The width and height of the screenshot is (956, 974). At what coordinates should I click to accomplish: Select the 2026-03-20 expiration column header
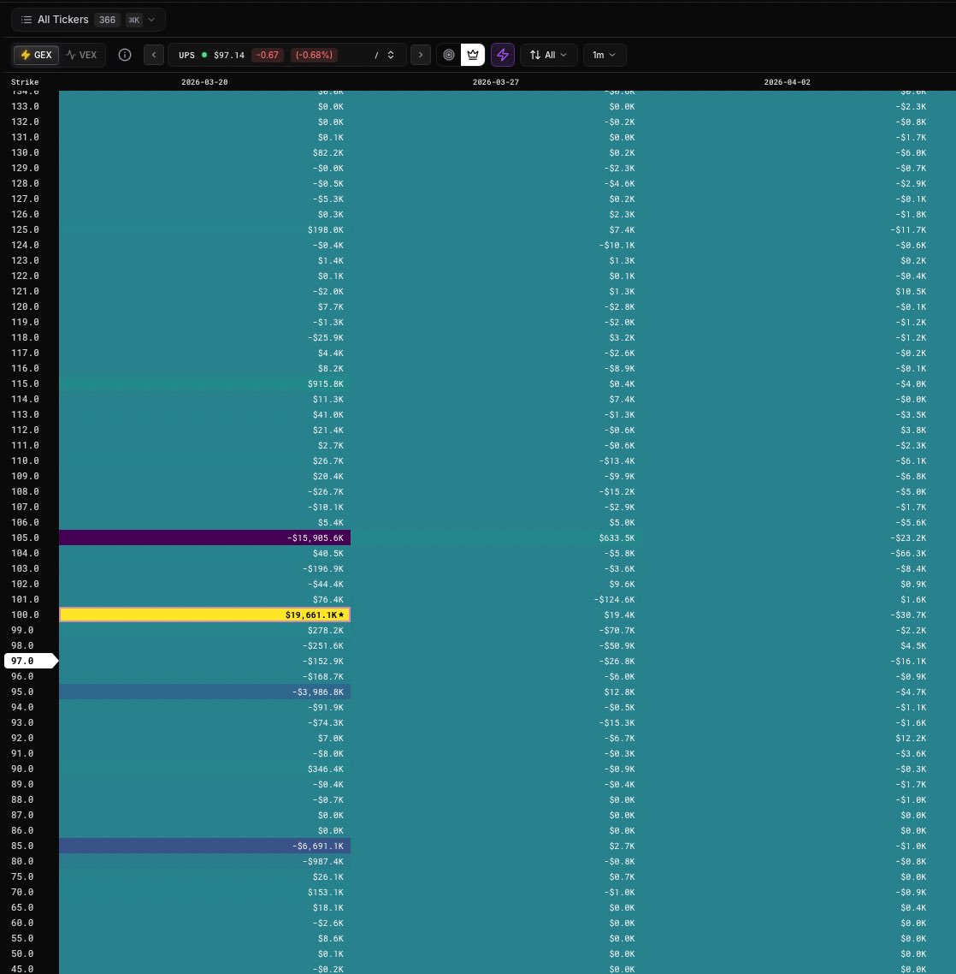pyautogui.click(x=204, y=82)
